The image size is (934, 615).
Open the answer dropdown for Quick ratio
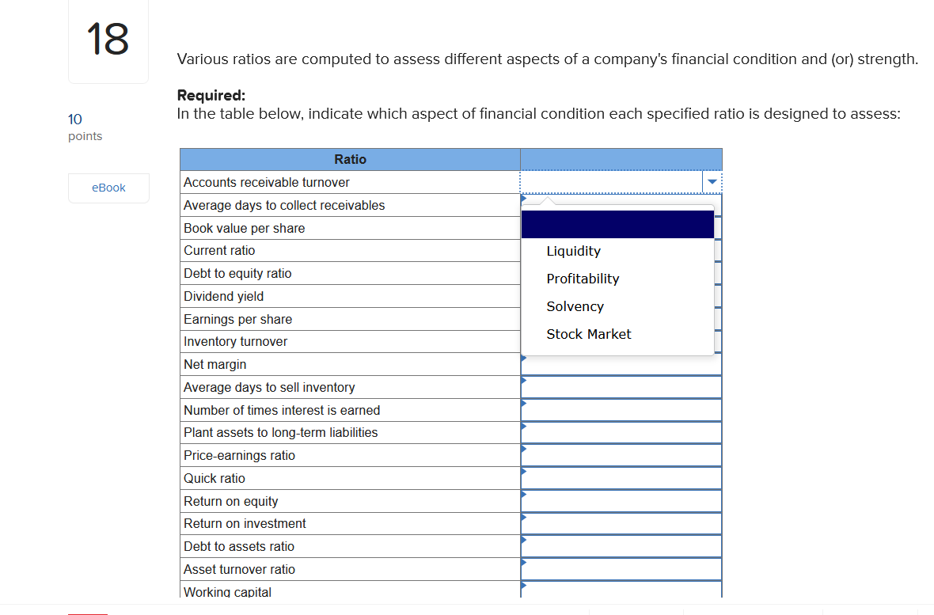point(621,477)
